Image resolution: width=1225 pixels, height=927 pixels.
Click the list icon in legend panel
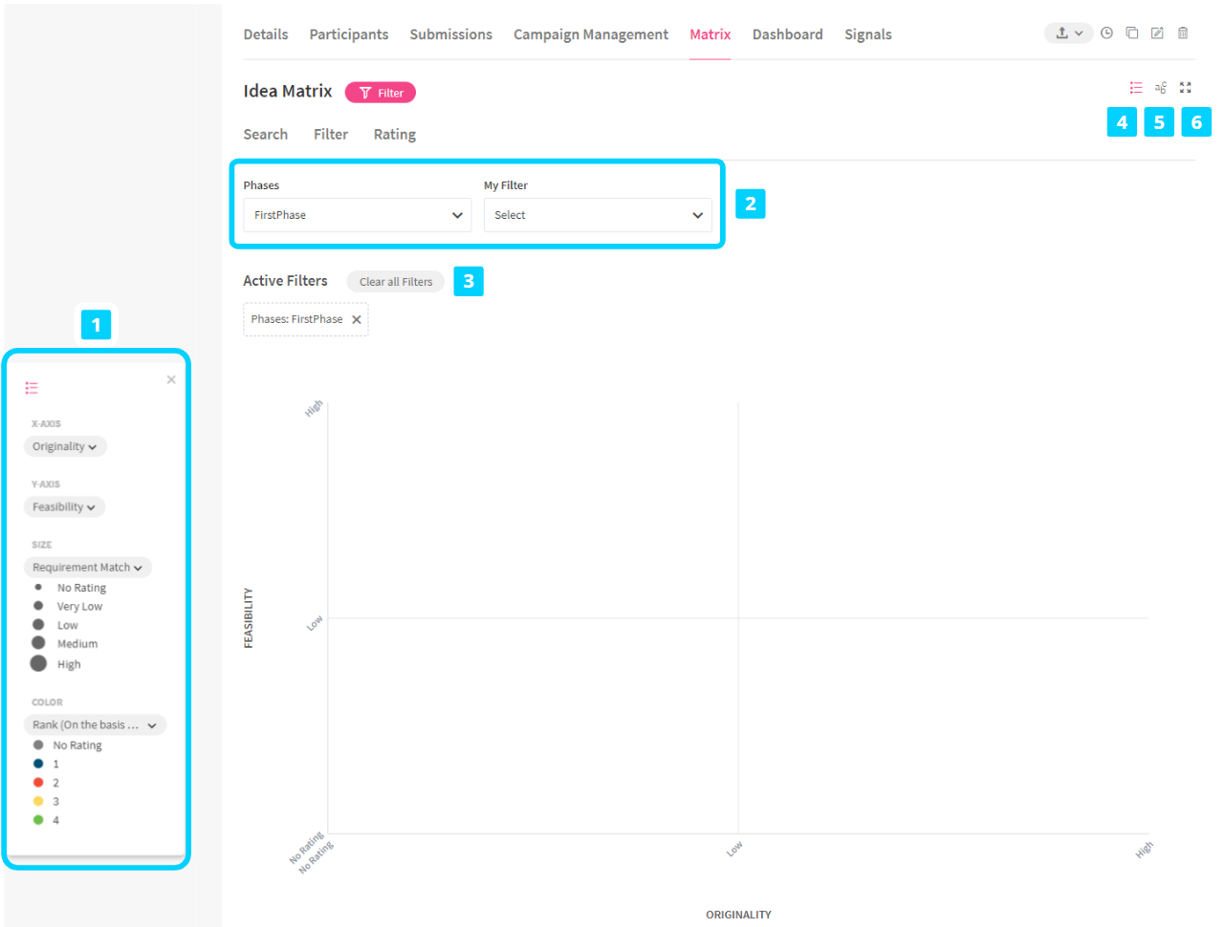[32, 388]
